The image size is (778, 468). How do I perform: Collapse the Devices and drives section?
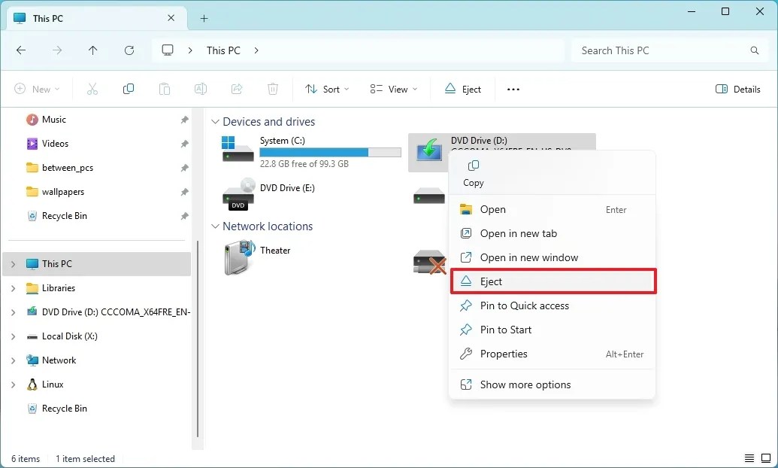pyautogui.click(x=216, y=121)
